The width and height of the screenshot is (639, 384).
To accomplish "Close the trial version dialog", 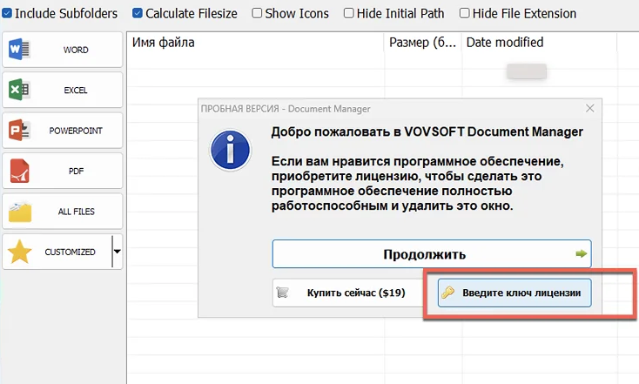I will [x=589, y=109].
